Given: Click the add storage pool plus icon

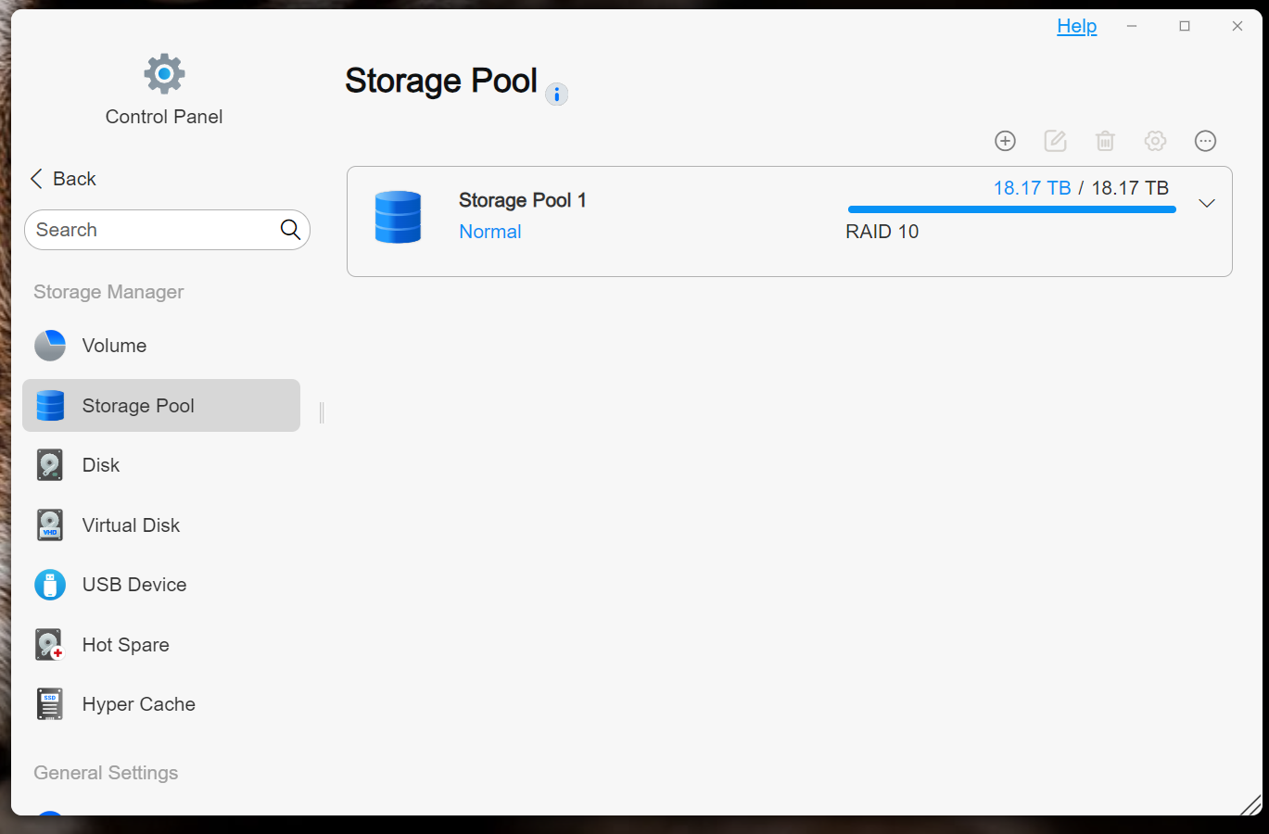Looking at the screenshot, I should click(1005, 141).
